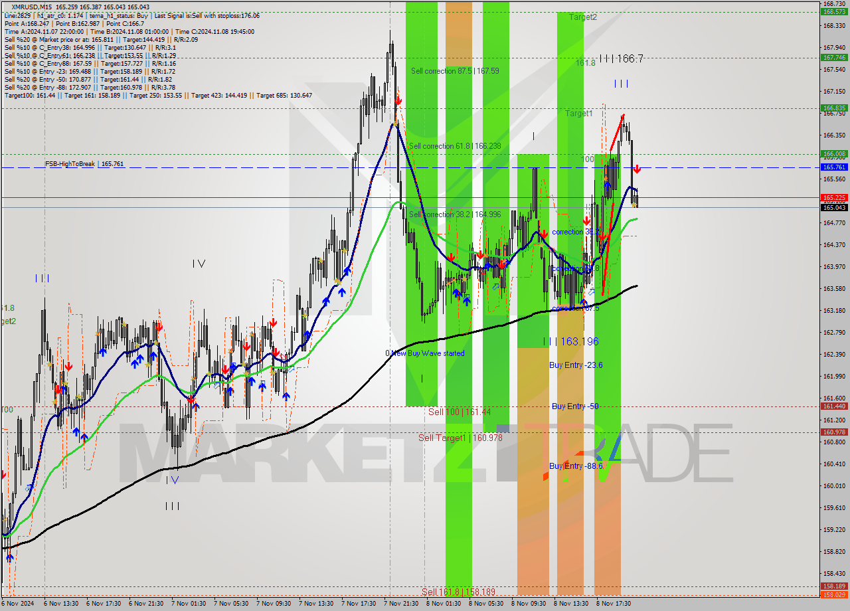
Task: Click the 'correction 87.5' blue label
Action: tap(576, 308)
